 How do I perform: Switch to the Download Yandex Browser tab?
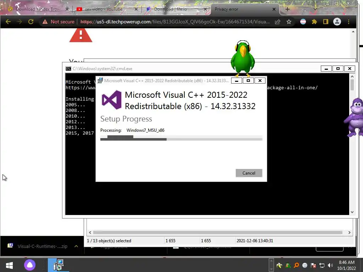[38, 9]
